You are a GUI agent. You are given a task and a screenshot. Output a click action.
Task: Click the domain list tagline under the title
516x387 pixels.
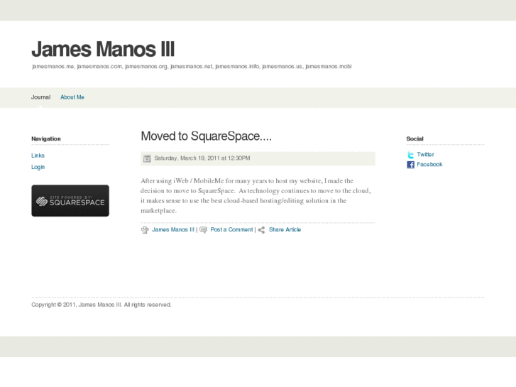(192, 66)
